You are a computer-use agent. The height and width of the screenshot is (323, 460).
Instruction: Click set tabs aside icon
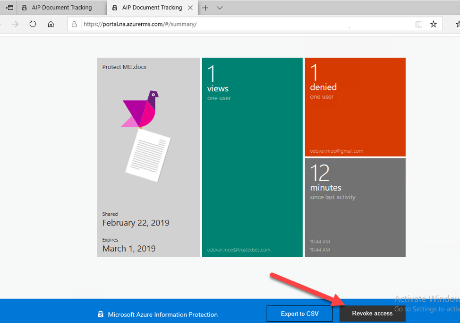click(9, 8)
